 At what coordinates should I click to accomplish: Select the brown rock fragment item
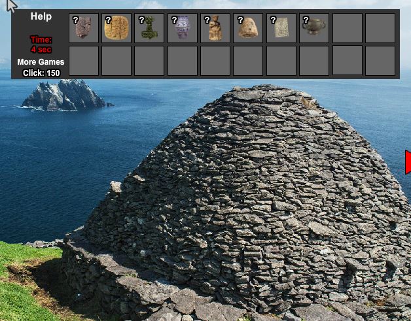(x=84, y=28)
